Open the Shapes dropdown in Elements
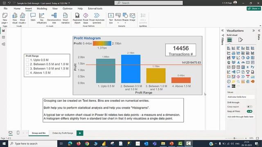 point(125,23)
